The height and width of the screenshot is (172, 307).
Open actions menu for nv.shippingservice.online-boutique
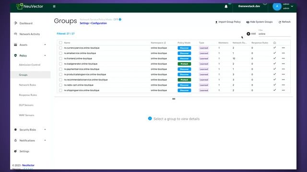(283, 90)
